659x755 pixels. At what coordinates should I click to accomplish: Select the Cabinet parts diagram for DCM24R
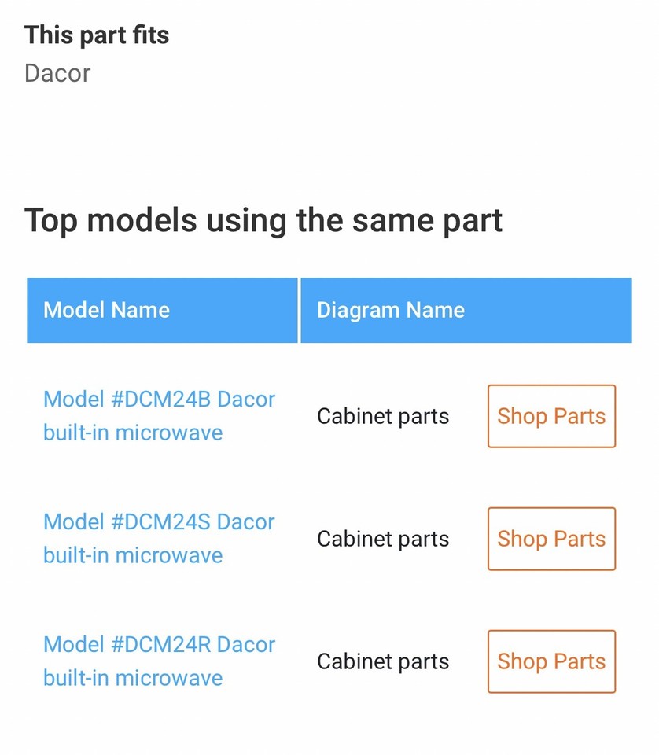[382, 661]
